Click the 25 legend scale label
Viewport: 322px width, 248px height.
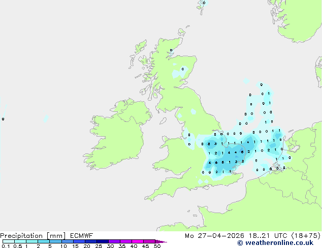tap(99, 246)
